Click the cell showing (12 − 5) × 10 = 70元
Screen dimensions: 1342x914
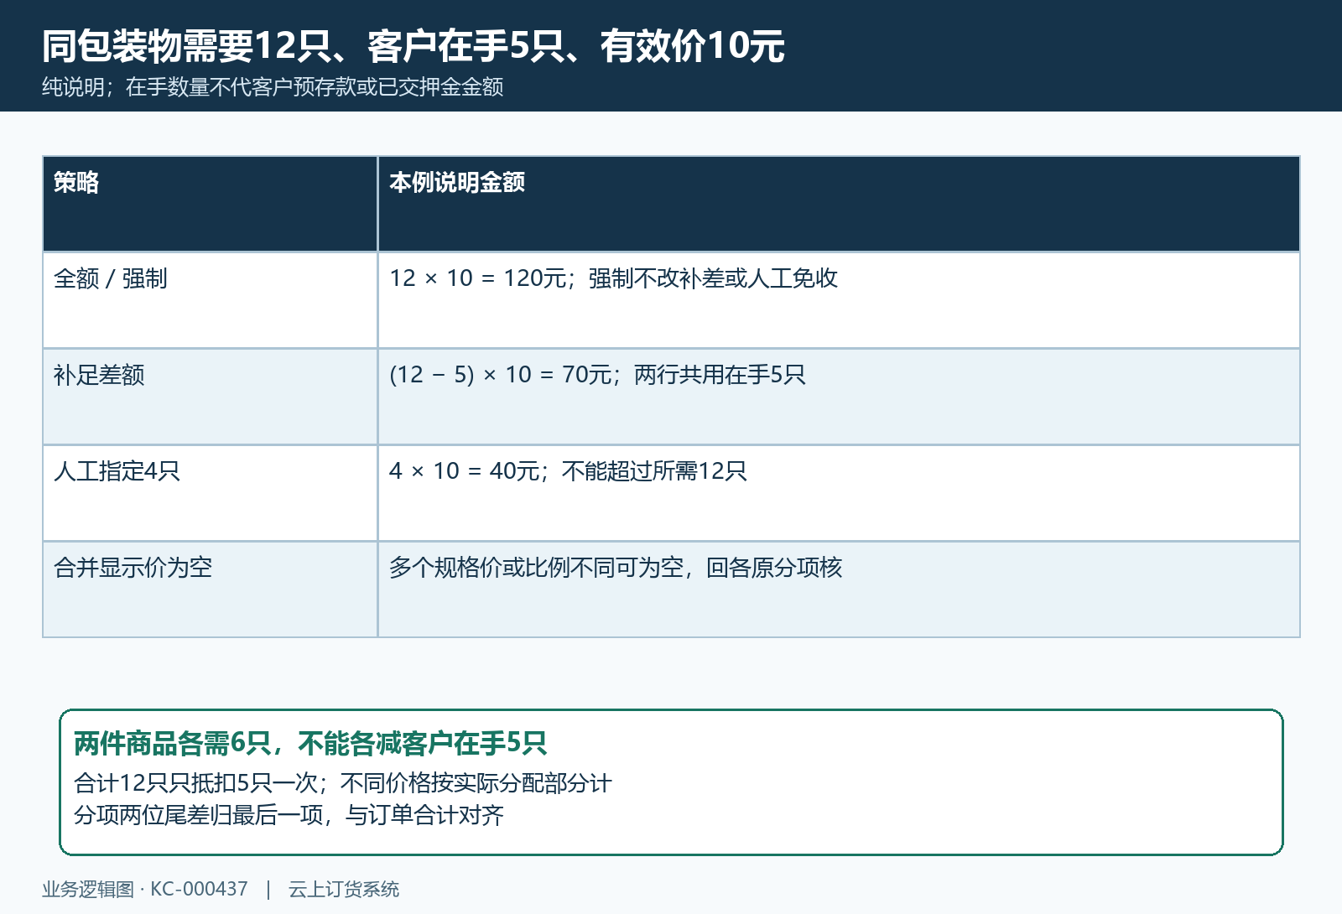[x=839, y=397]
